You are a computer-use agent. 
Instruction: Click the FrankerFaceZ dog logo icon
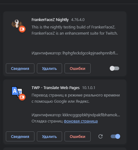[17, 24]
